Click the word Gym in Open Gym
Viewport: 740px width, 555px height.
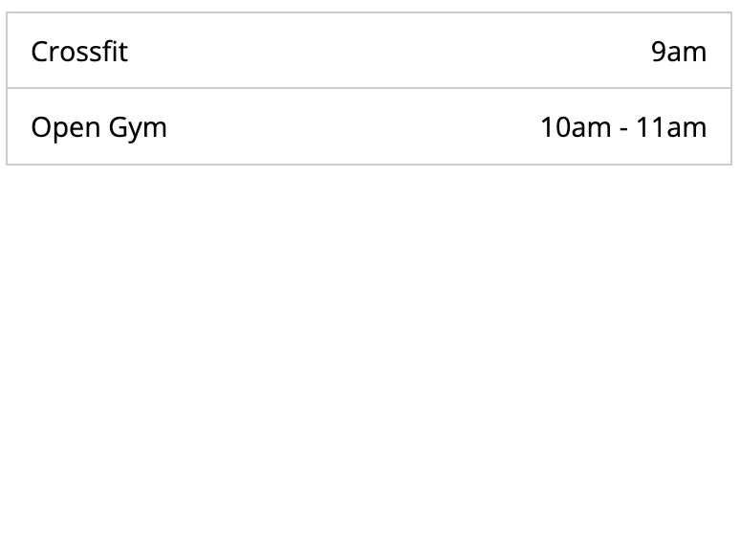tap(138, 128)
